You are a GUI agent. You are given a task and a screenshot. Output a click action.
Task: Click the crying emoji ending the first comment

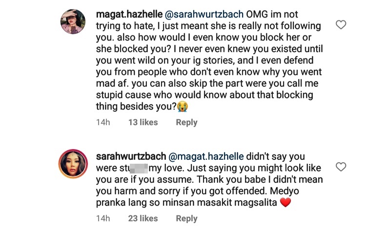coord(183,106)
